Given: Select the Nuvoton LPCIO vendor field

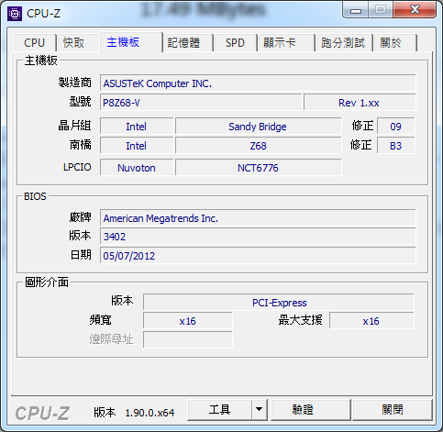Looking at the screenshot, I should 137,168.
